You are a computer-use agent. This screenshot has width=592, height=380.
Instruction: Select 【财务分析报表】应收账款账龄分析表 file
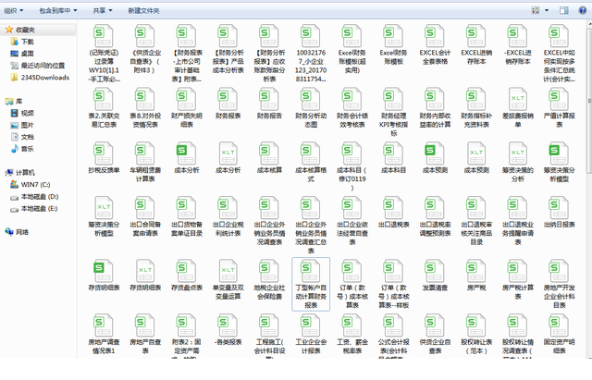tap(269, 54)
